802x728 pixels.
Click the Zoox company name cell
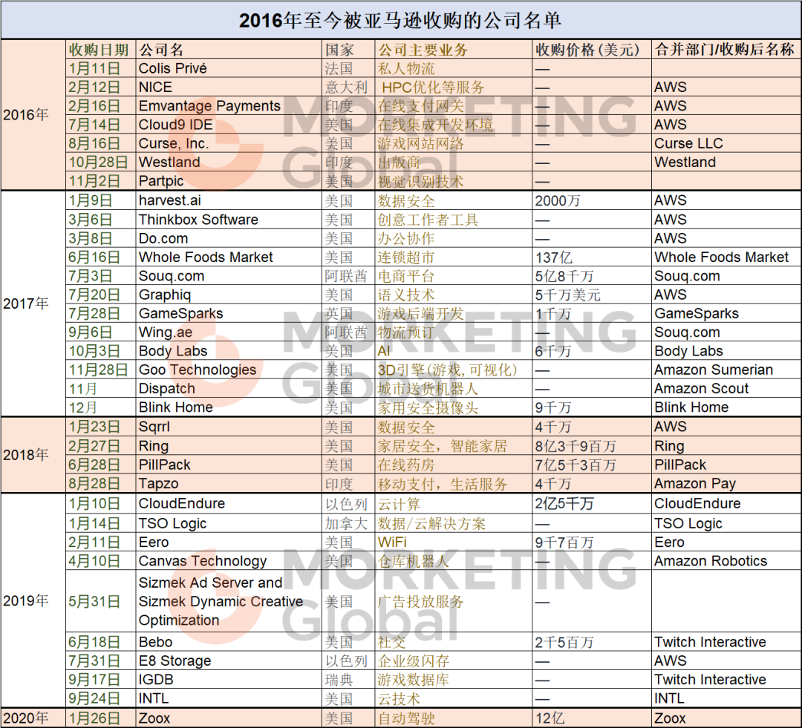(229, 718)
